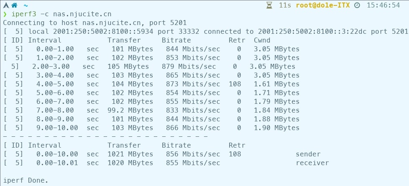409x186 pixels.
Task: Click the 15:46:54 timestamp
Action: pyautogui.click(x=383, y=5)
